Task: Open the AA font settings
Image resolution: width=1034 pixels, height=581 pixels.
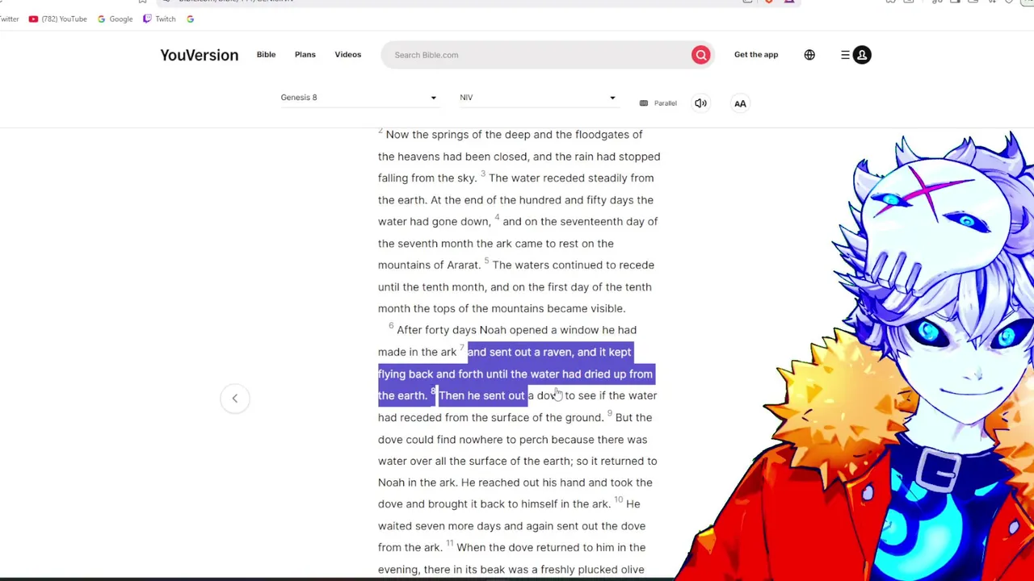Action: (740, 103)
